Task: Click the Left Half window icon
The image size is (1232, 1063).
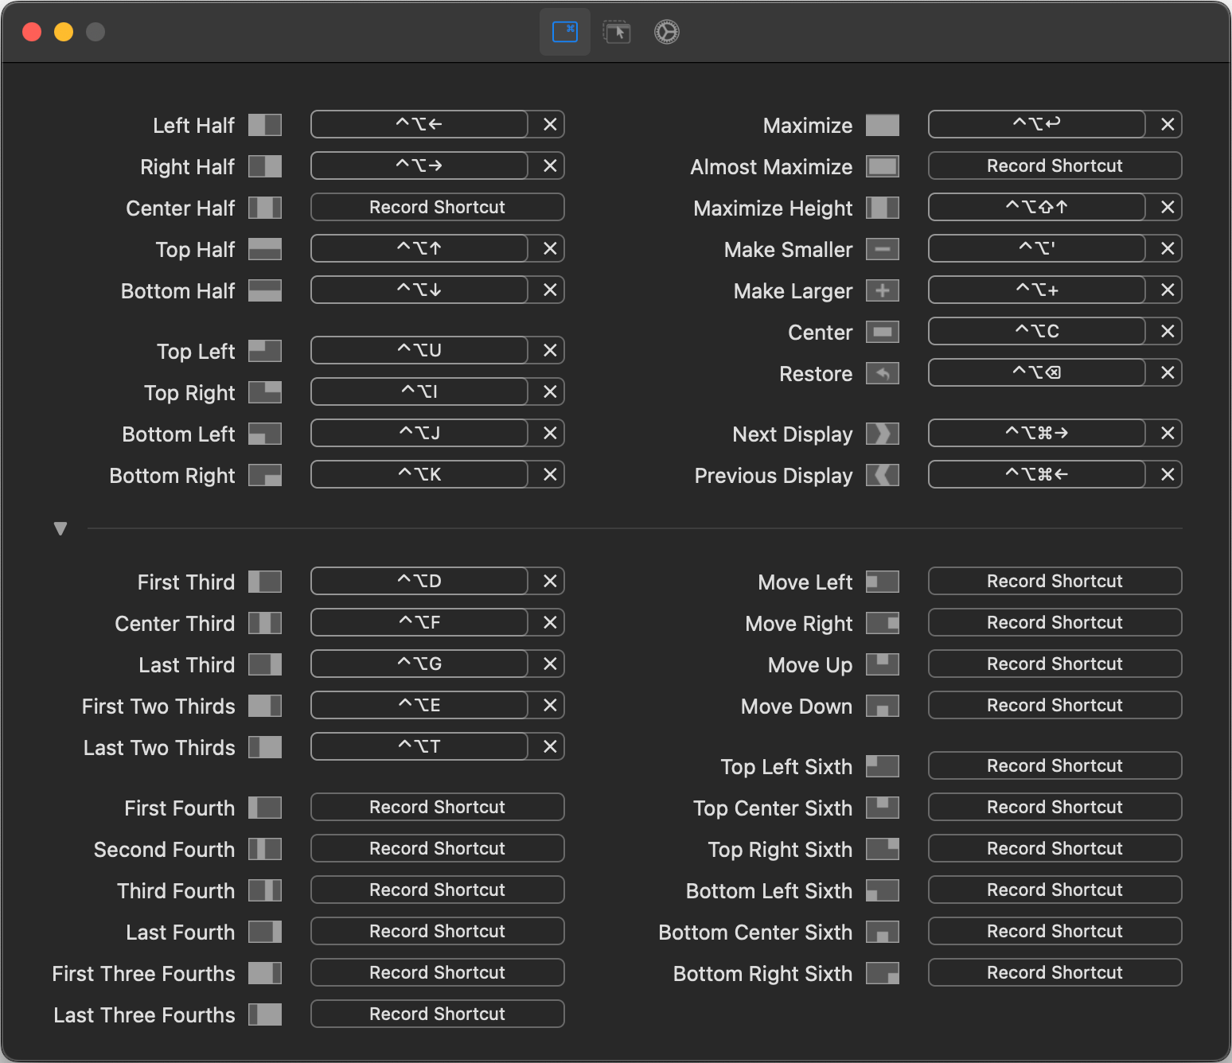Action: click(x=265, y=125)
